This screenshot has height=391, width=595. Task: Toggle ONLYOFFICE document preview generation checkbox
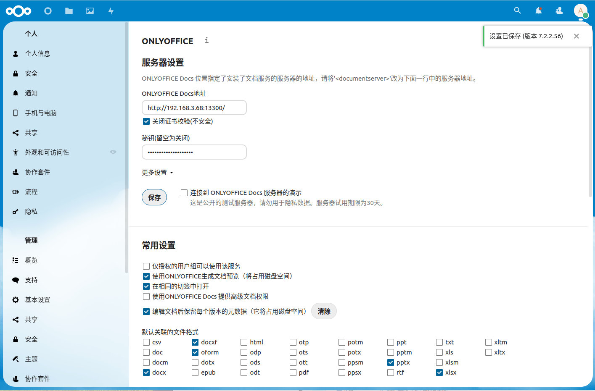pos(146,276)
